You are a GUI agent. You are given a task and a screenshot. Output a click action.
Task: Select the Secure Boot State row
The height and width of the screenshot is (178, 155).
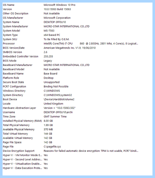78,82
